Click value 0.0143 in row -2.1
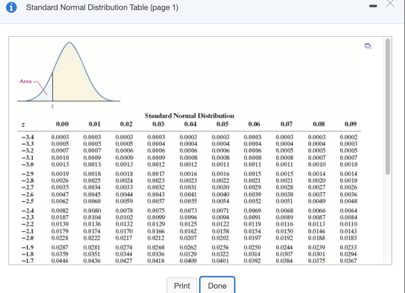This screenshot has height=293, width=405. (348, 231)
